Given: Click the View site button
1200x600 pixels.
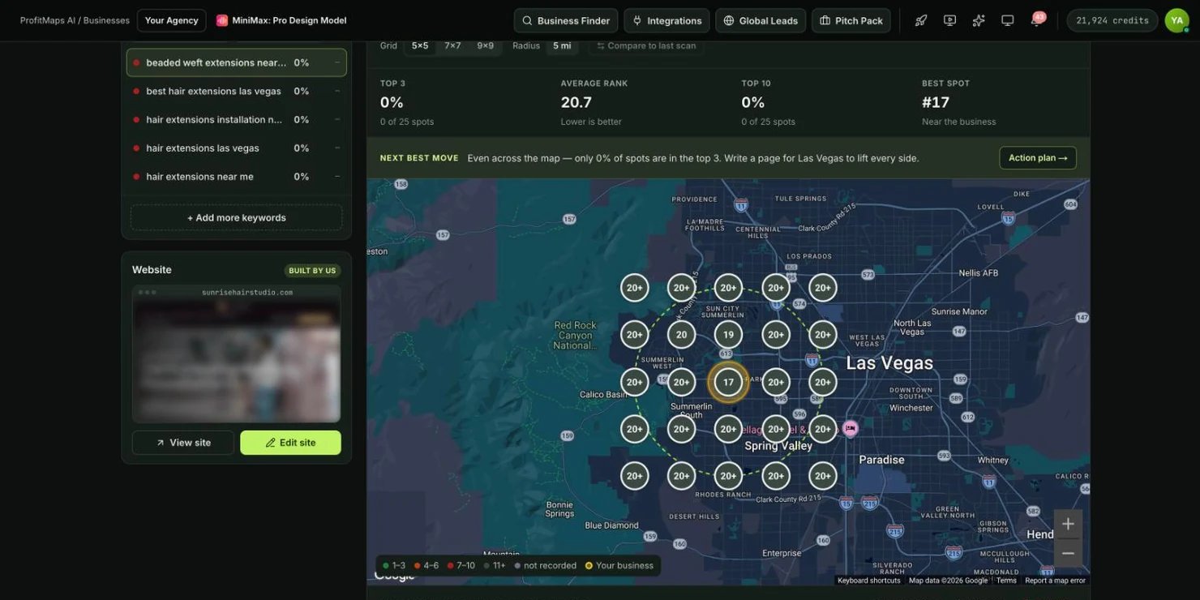Looking at the screenshot, I should coord(183,443).
